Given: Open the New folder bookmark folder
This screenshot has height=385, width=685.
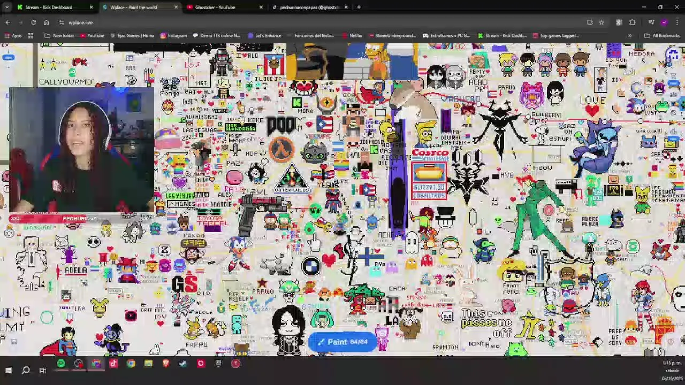Looking at the screenshot, I should click(x=59, y=36).
